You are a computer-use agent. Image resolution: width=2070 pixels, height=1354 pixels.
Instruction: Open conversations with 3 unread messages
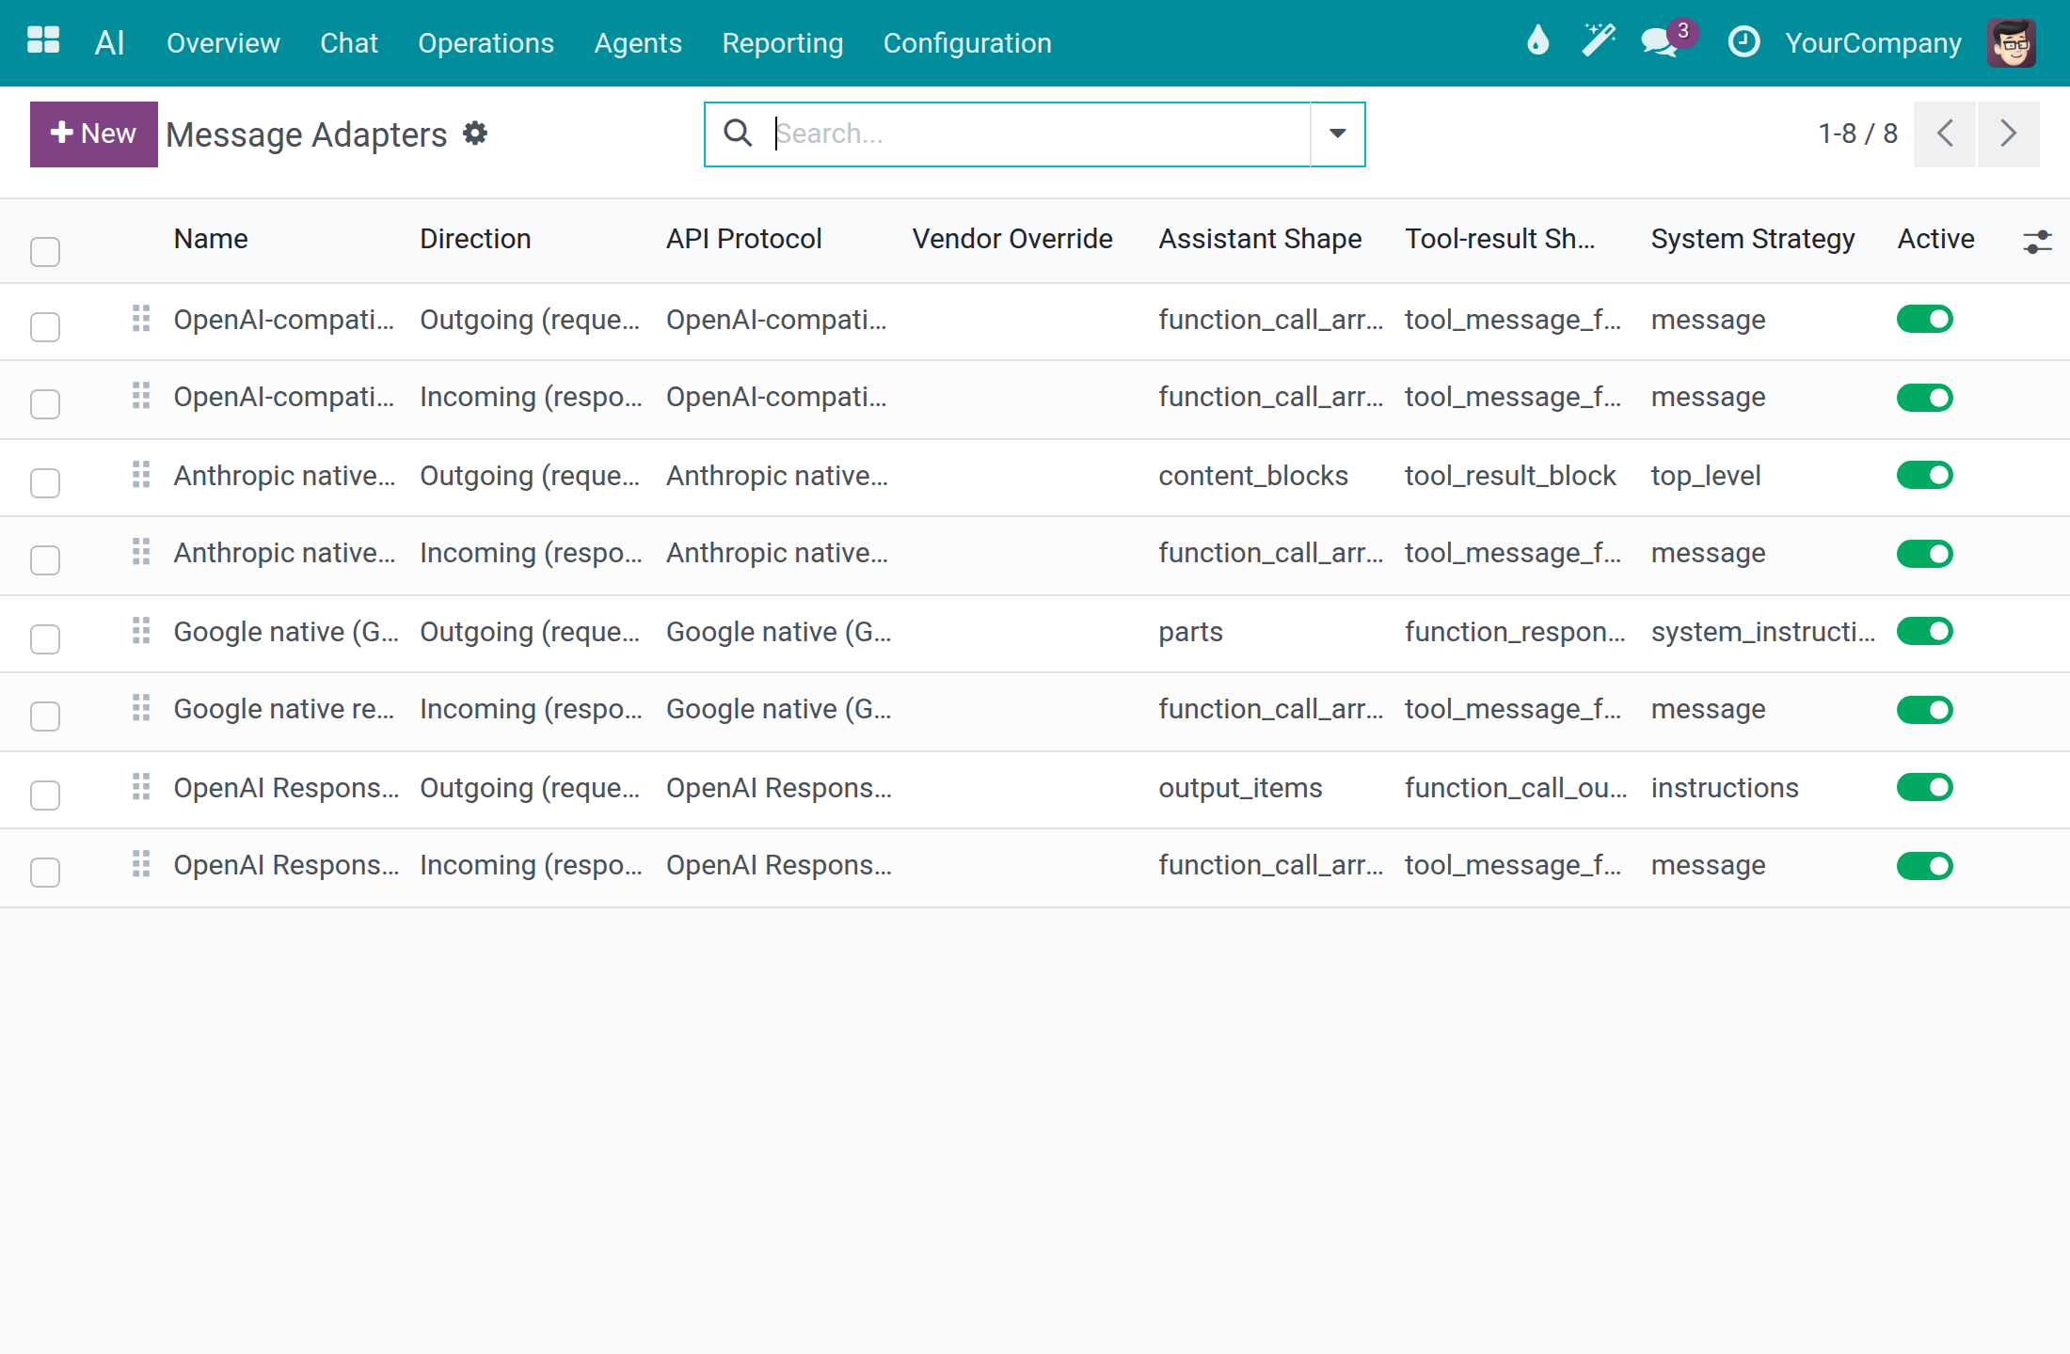coord(1665,41)
